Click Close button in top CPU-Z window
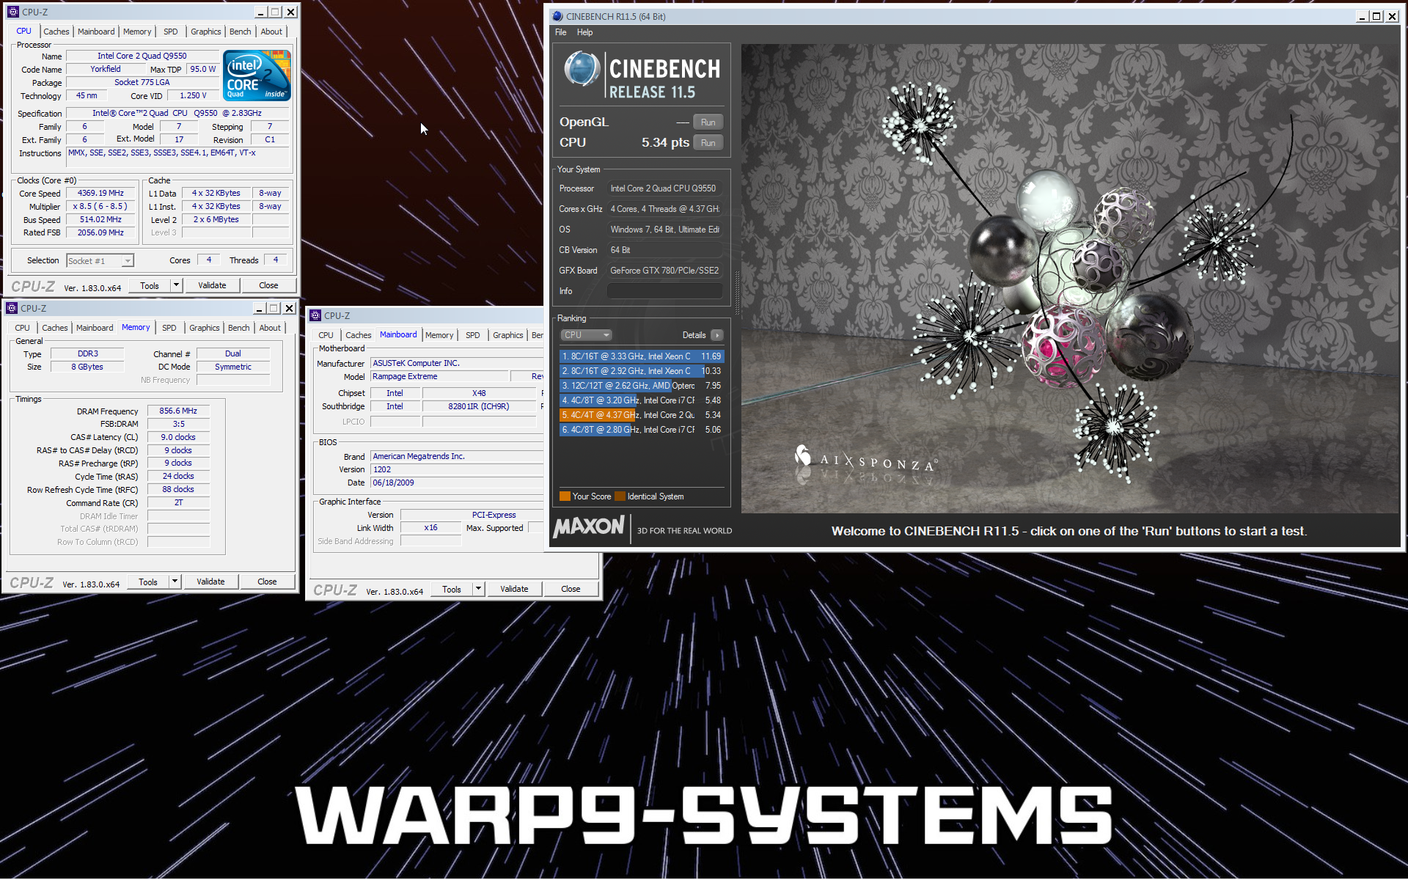 (268, 285)
